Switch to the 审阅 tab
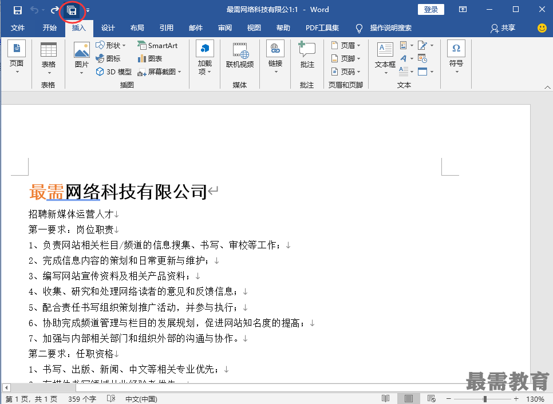This screenshot has height=404, width=553. pyautogui.click(x=225, y=28)
